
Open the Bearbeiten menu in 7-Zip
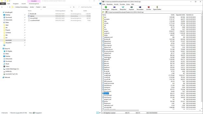[109, 4]
